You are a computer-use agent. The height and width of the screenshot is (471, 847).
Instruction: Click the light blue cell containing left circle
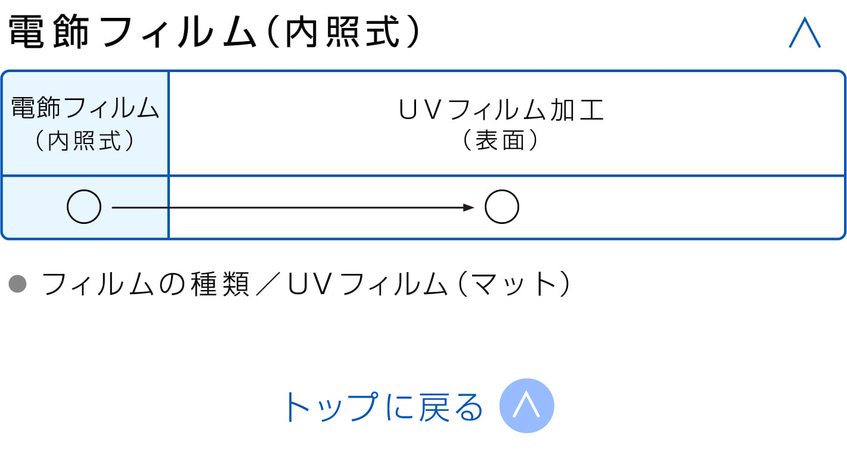pos(85,207)
